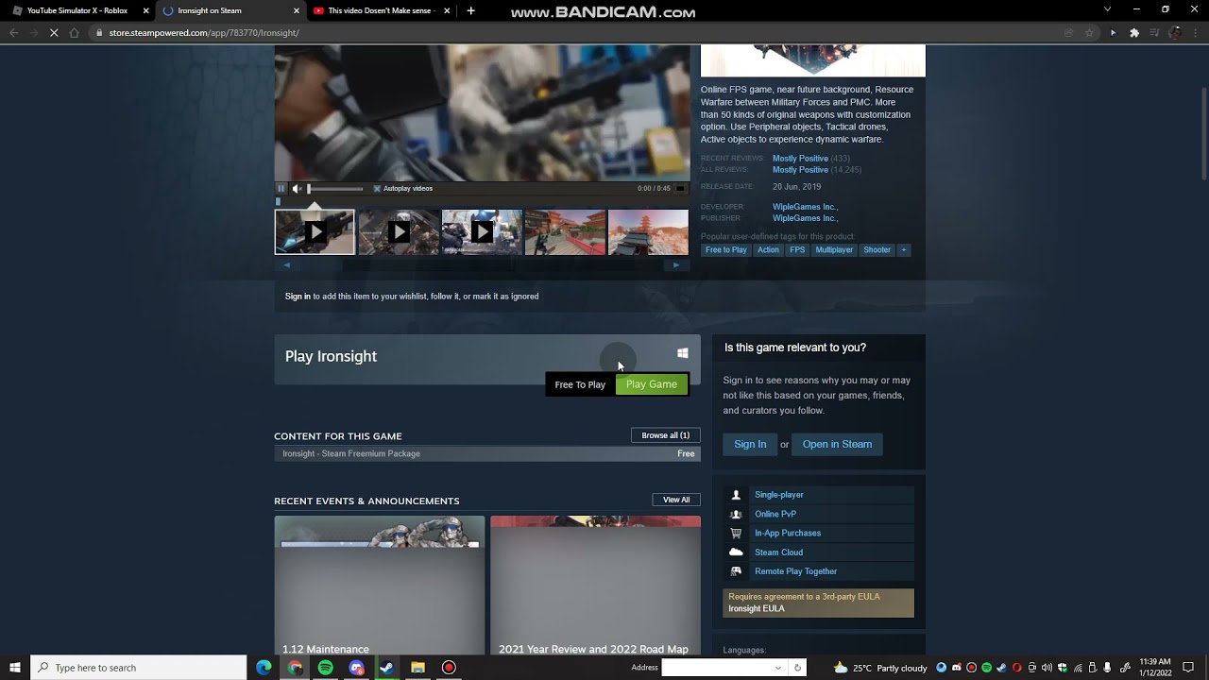Screen dimensions: 1209x680
Task: Mute the trailer audio
Action: (297, 188)
